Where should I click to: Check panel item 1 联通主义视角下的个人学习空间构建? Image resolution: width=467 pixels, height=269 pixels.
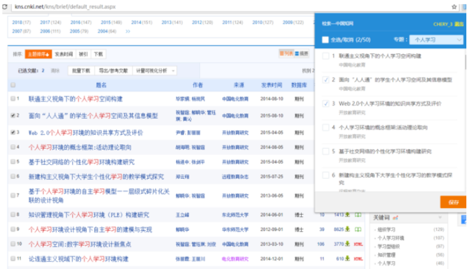(326, 56)
